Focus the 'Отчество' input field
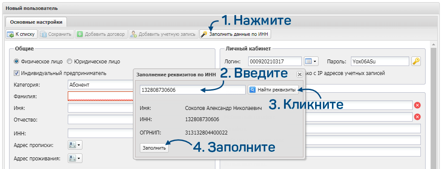Viewport: 442px width, 169px height. 100,119
